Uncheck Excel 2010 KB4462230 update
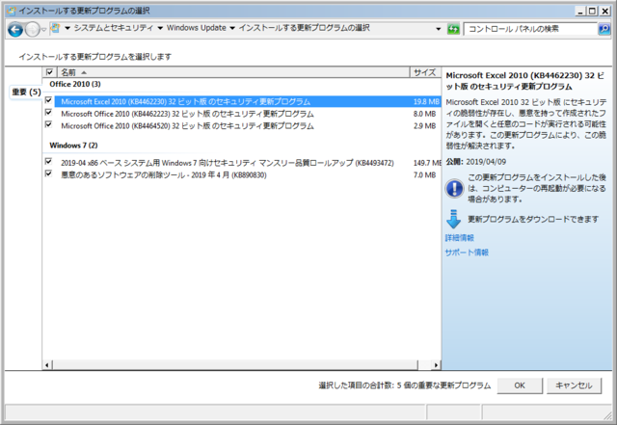The height and width of the screenshot is (425, 617). [x=48, y=101]
